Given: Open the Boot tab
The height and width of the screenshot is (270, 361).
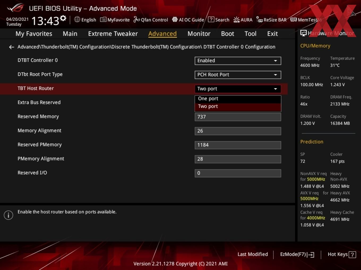Looking at the screenshot, I should tap(227, 34).
